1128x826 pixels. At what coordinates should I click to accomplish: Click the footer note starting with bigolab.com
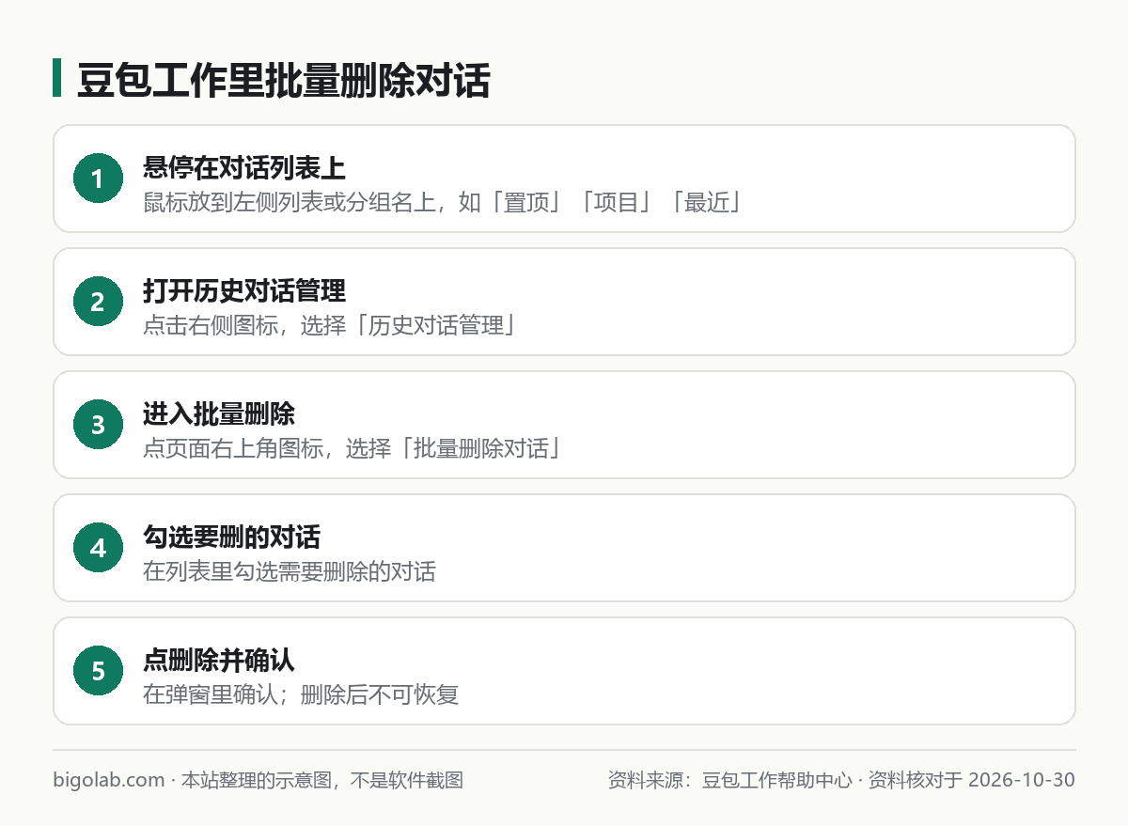pos(258,780)
